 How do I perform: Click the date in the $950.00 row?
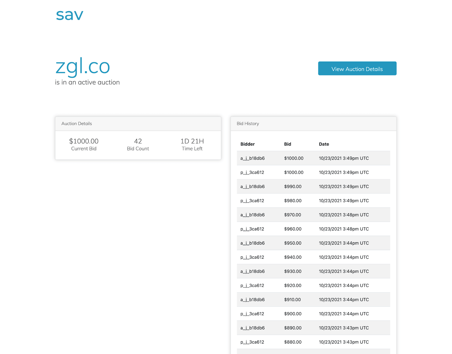[344, 243]
